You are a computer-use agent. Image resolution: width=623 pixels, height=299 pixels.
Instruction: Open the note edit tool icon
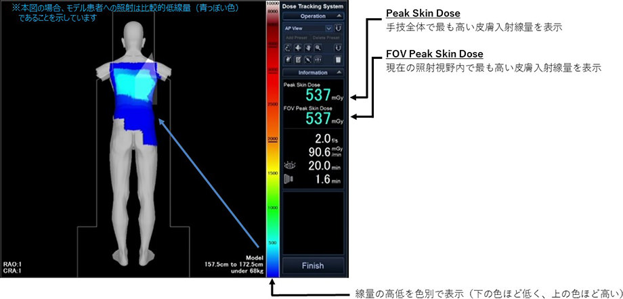(299, 60)
